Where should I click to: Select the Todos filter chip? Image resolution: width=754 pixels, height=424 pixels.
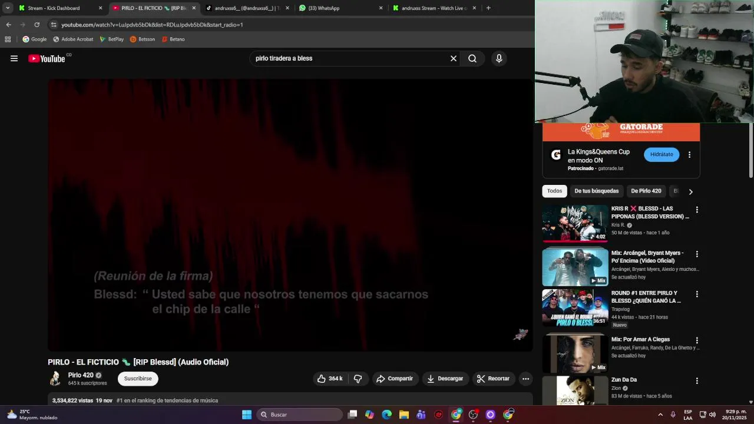[554, 191]
